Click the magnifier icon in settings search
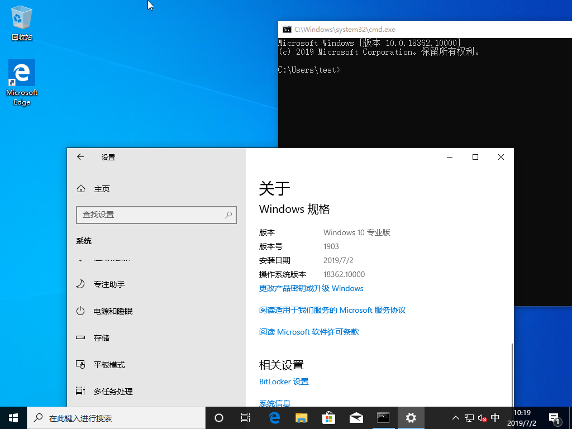The height and width of the screenshot is (429, 572). (228, 215)
